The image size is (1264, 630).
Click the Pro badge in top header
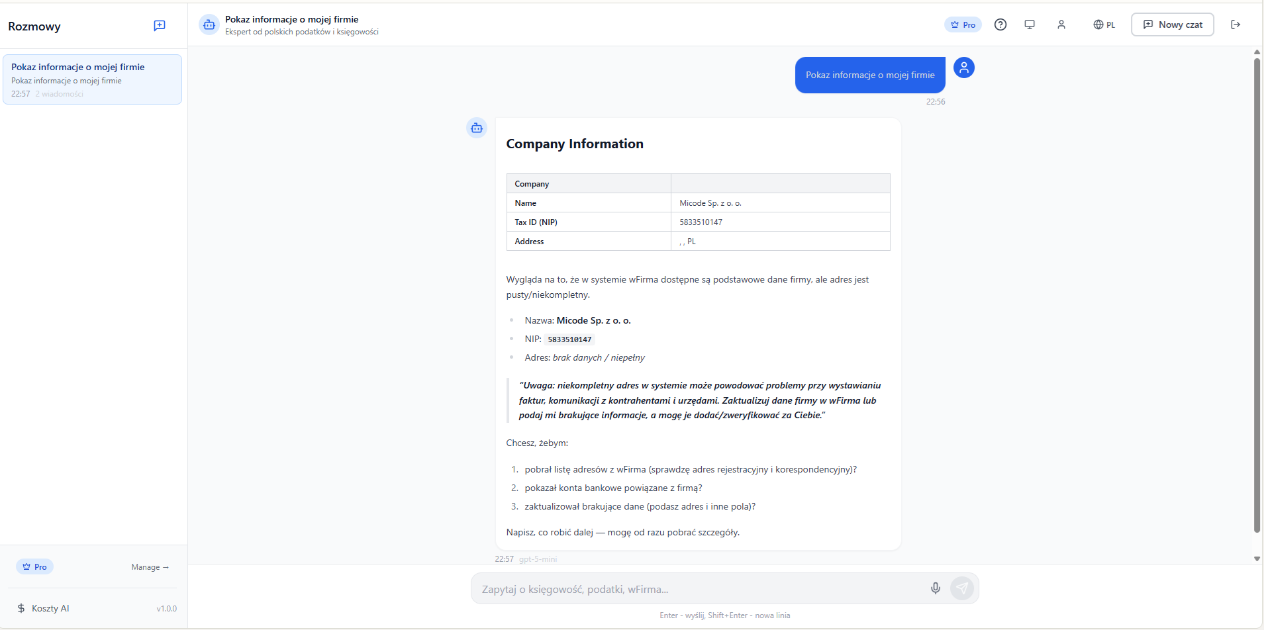[x=963, y=24]
